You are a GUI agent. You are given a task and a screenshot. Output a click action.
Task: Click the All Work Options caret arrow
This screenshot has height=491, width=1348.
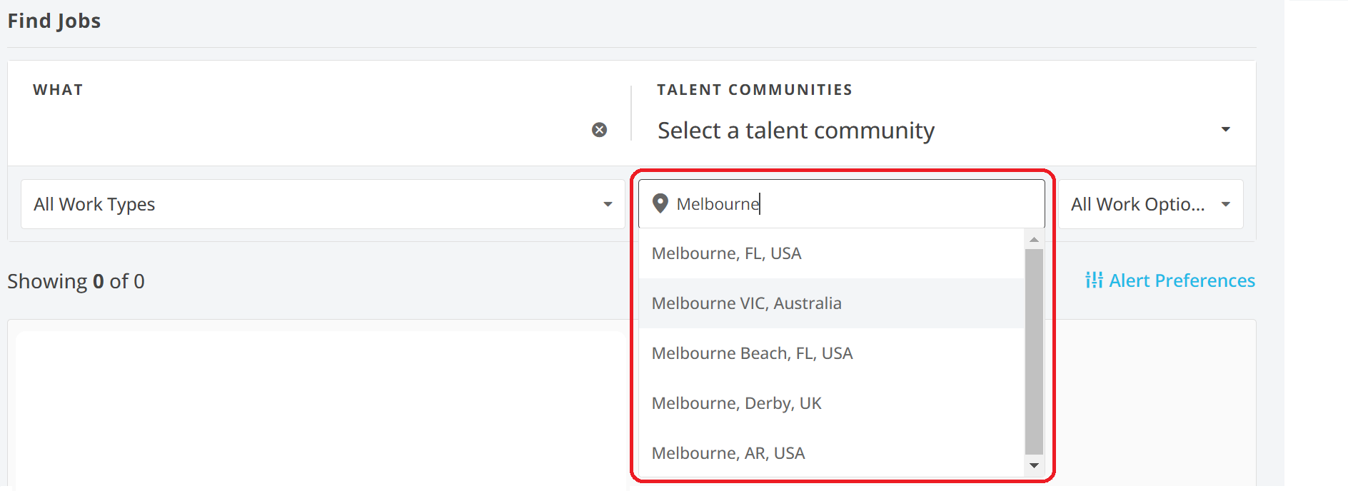point(1225,205)
